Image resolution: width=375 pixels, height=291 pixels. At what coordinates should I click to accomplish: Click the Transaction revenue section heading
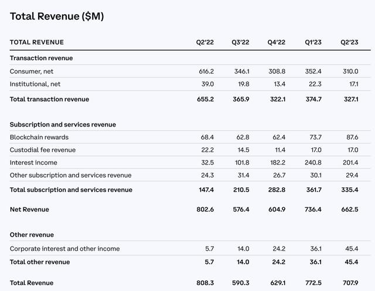41,58
